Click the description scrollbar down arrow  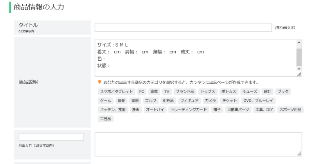299,68
